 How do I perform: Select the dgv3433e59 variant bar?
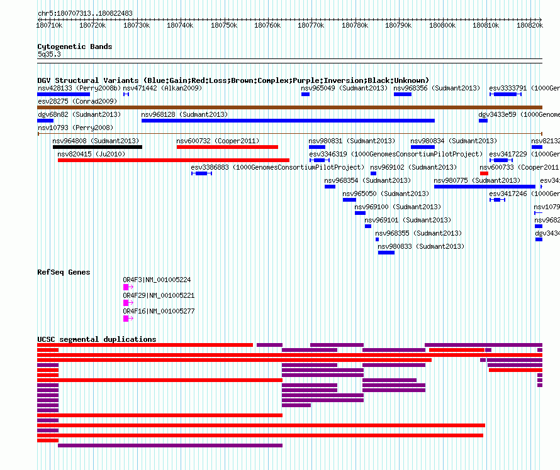[x=483, y=121]
